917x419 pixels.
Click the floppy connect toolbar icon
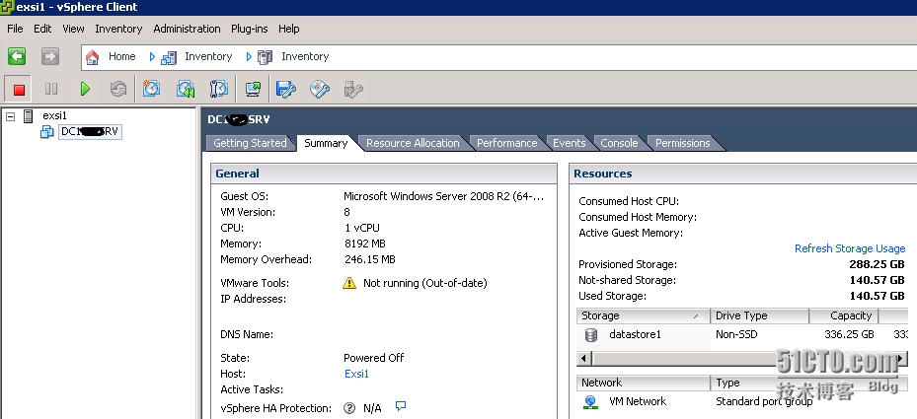pyautogui.click(x=286, y=89)
